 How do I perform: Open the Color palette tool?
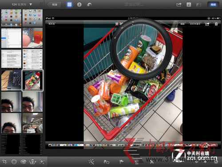[23, 162]
